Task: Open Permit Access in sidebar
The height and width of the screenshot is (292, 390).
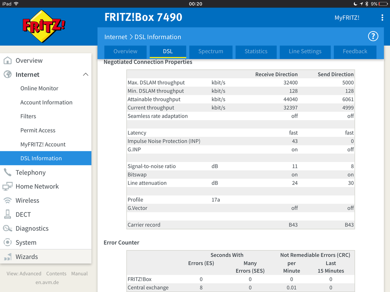Action: 38,130
